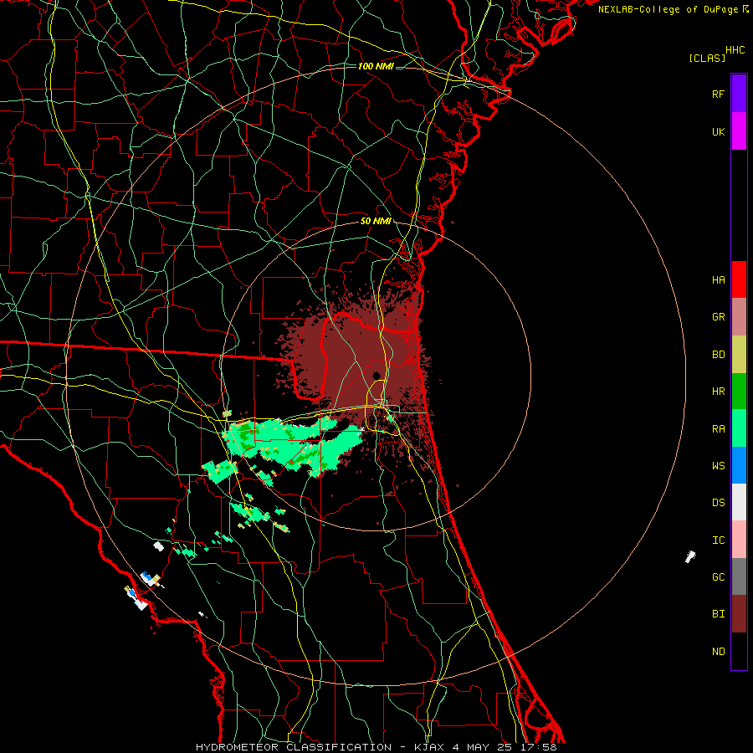
Task: Click the ND legend label
Action: tap(718, 652)
